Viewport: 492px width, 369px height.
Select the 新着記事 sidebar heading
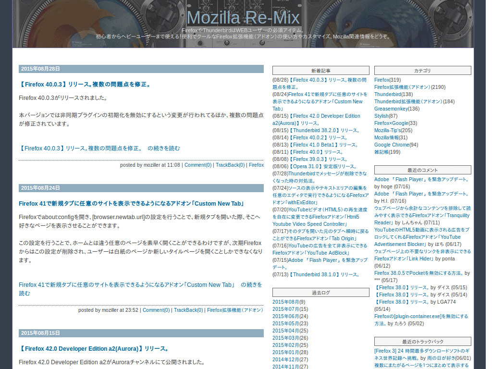point(320,71)
